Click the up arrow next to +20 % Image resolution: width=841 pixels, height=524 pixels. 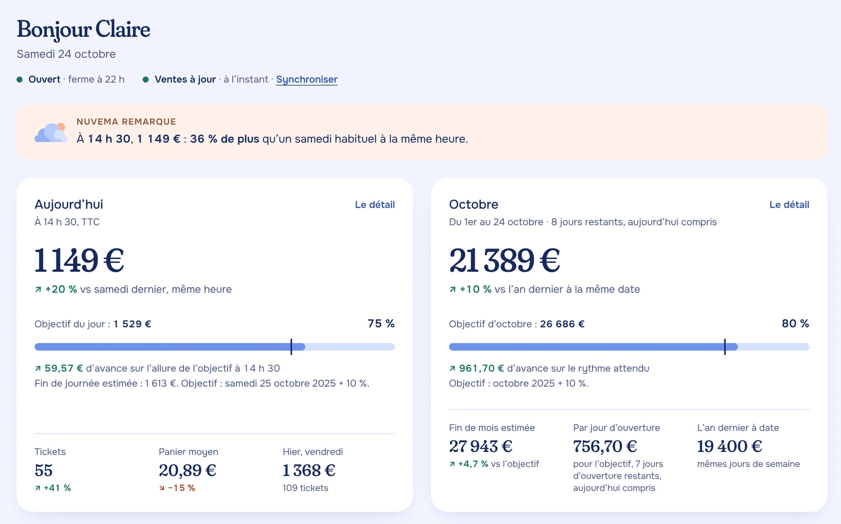pos(38,290)
